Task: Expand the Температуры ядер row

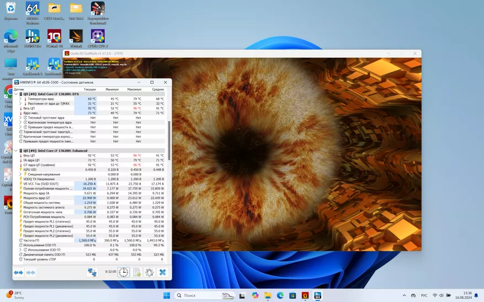Action: click(20, 99)
